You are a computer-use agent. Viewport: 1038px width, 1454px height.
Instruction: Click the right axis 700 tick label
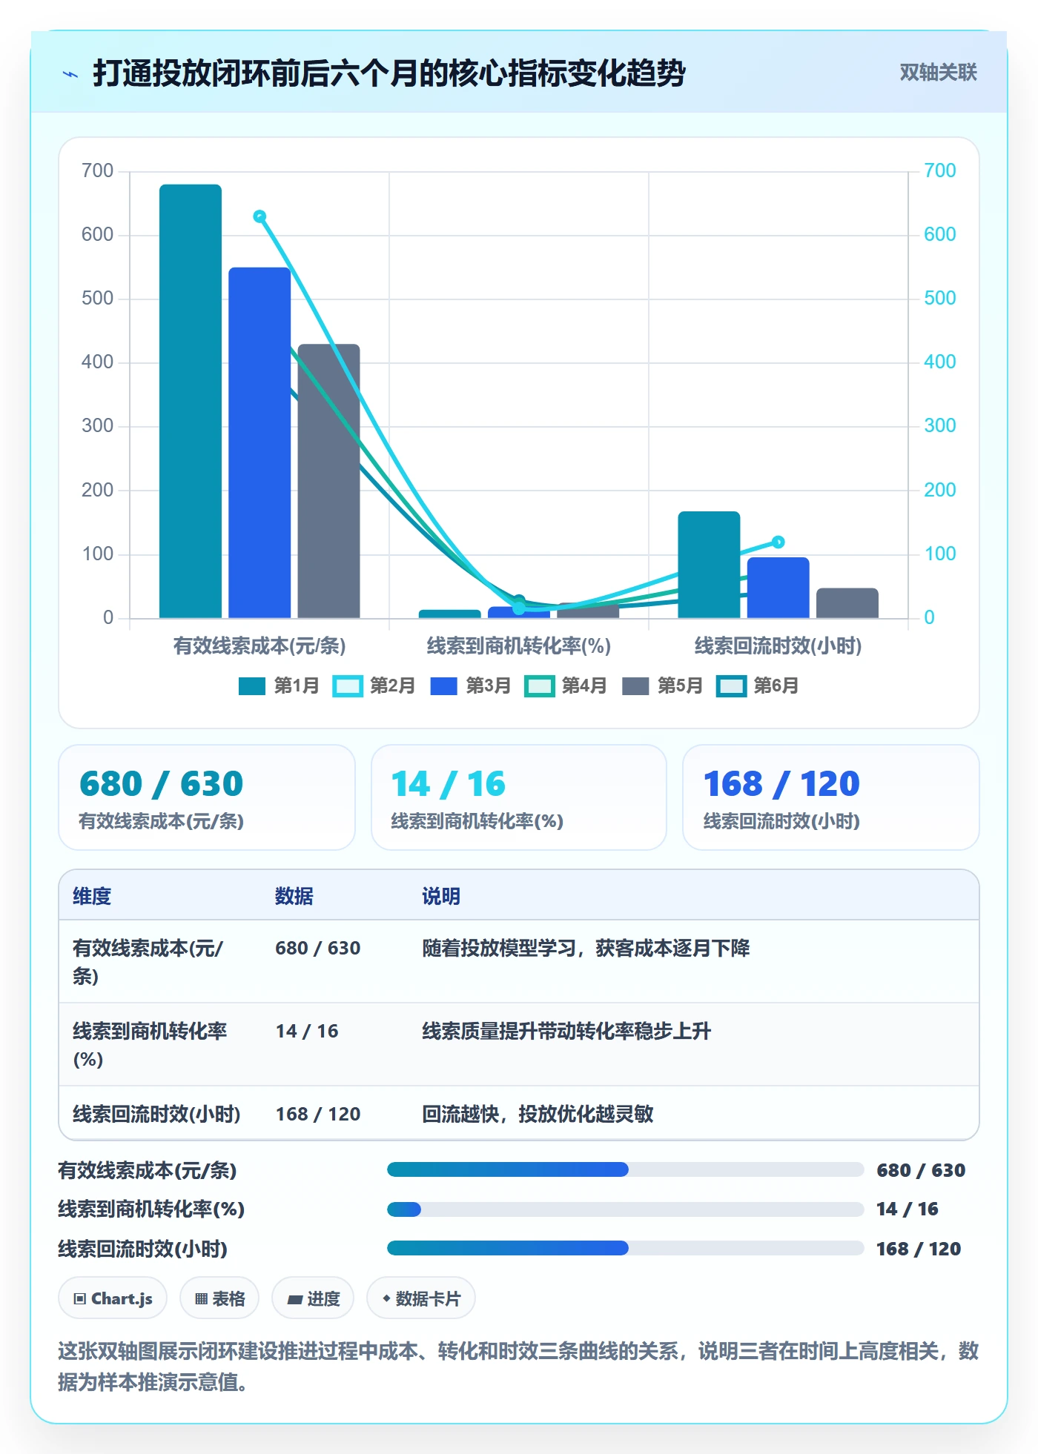point(939,171)
